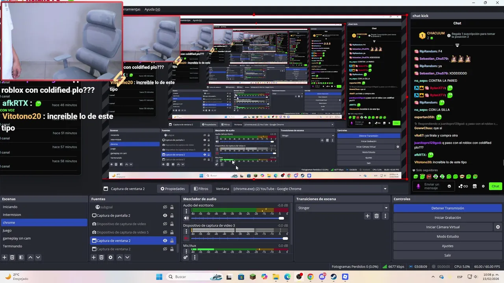Open the audio mixer three-dot menu beside the gears
Screen dimensions: 504x283
(x=195, y=257)
